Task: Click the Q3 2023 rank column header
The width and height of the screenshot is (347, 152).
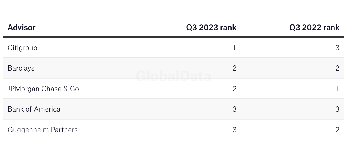Action: 211,28
